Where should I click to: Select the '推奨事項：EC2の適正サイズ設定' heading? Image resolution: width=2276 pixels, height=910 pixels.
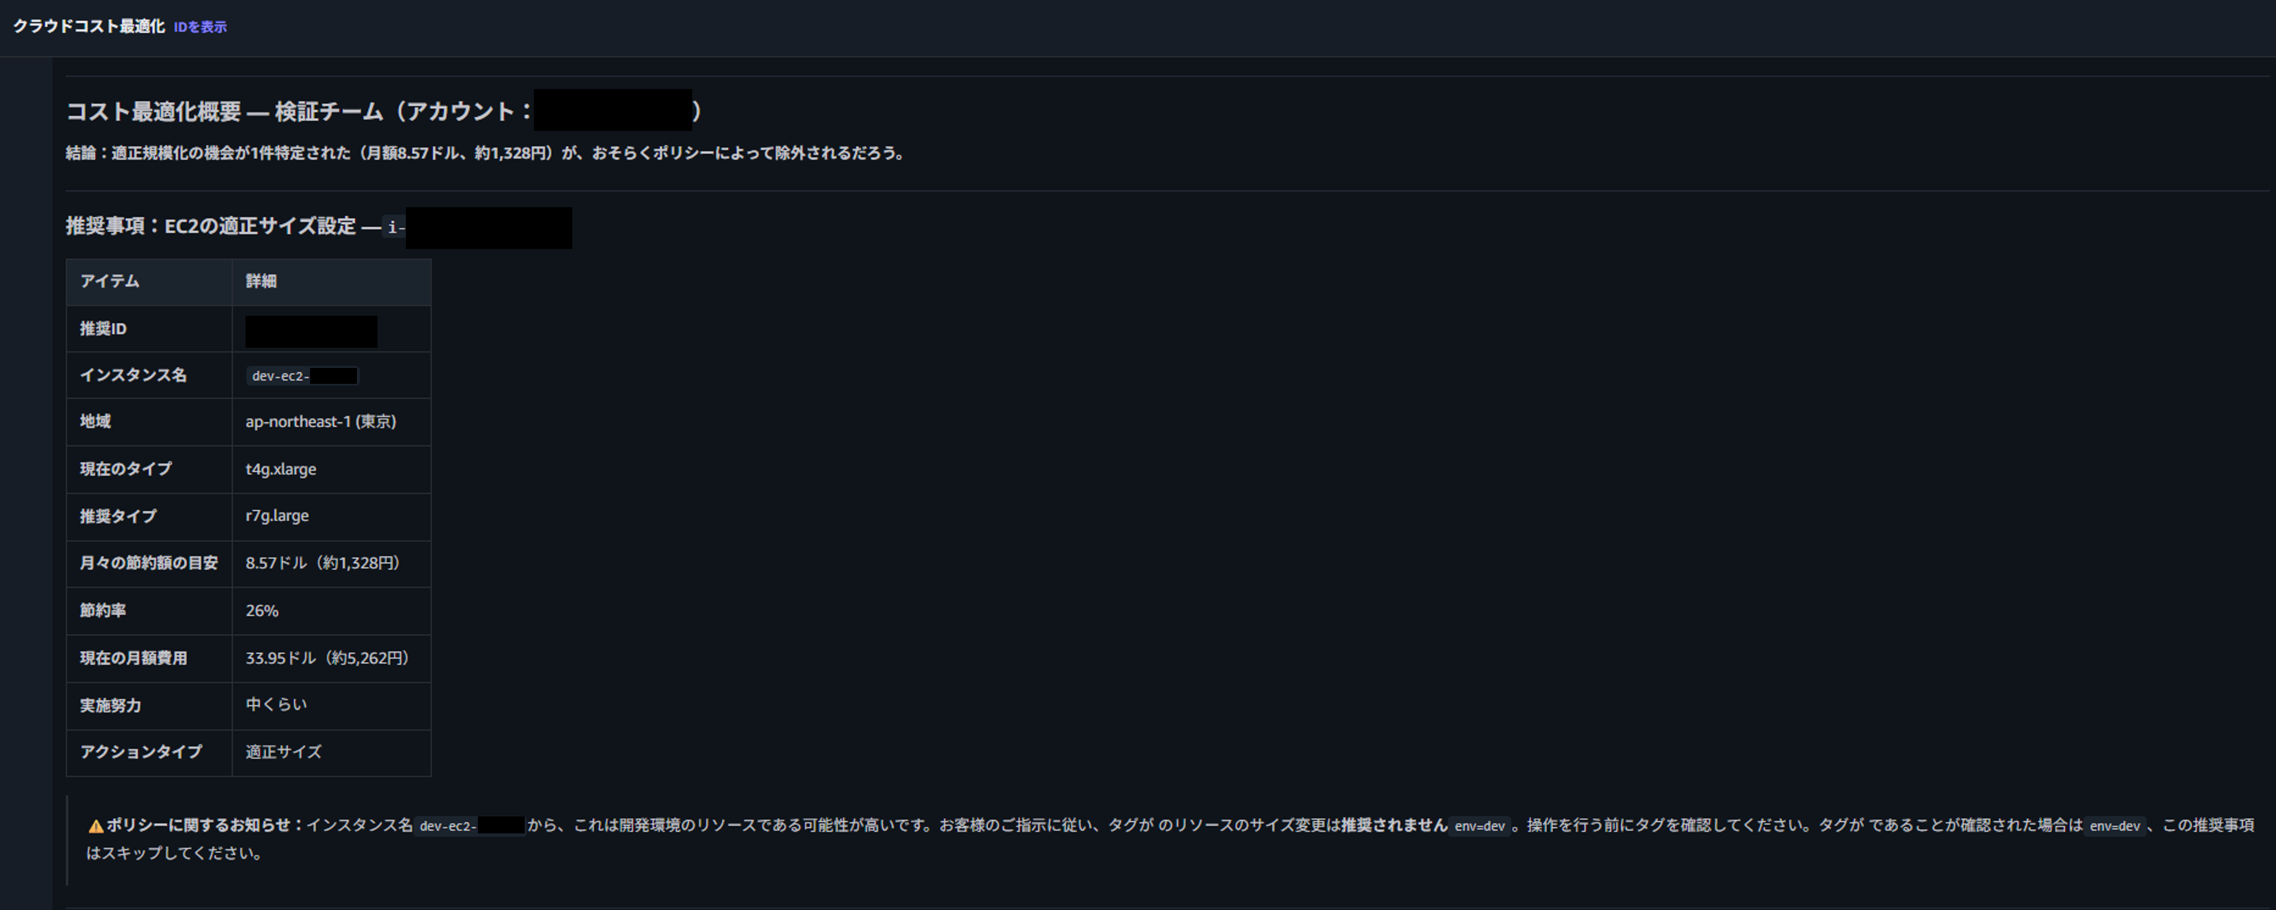(x=210, y=226)
